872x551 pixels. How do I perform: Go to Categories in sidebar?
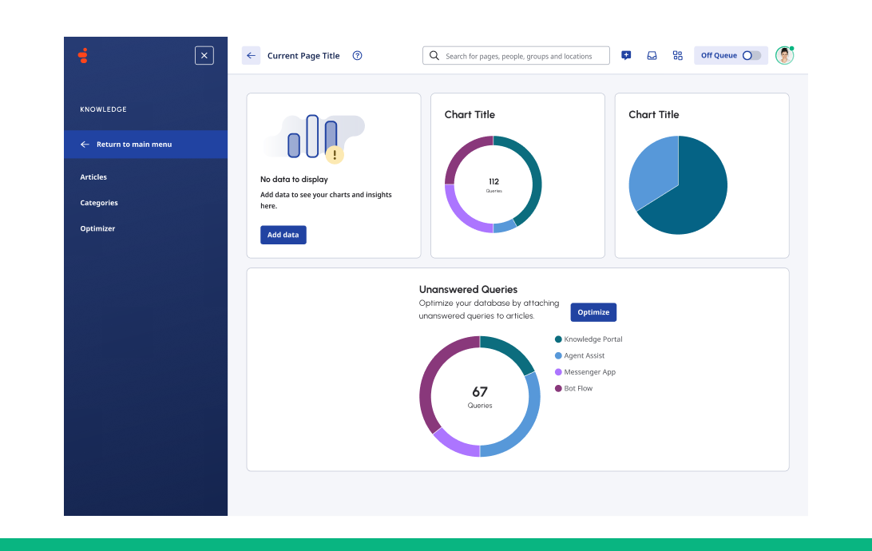[x=99, y=203]
